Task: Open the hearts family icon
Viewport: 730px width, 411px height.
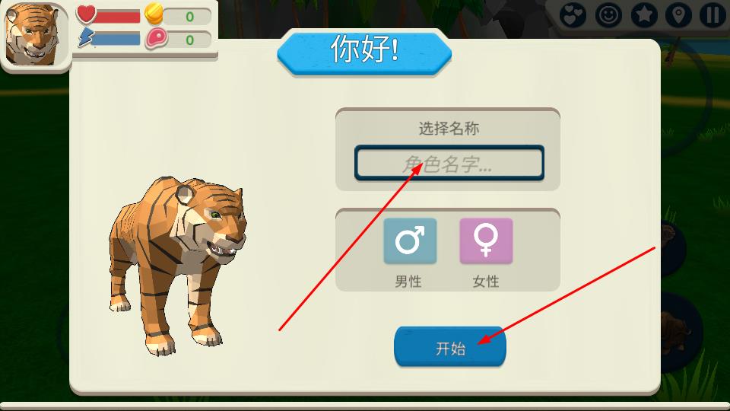Action: [573, 15]
